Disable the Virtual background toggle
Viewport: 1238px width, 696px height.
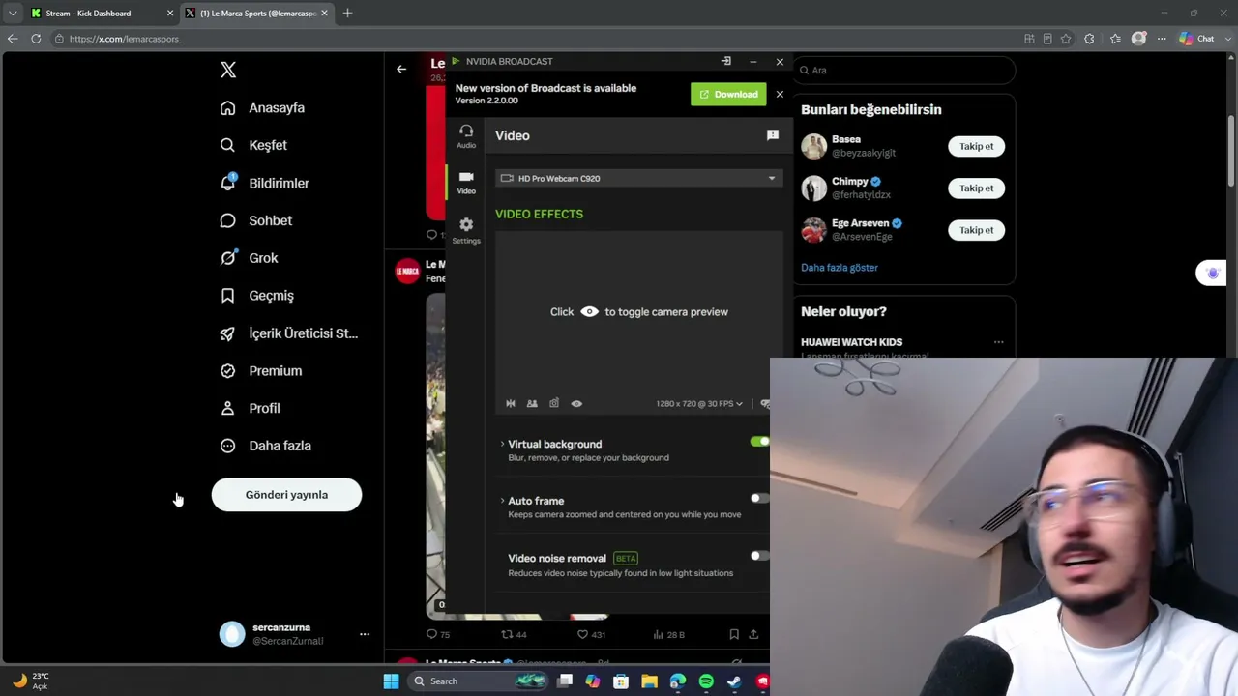pyautogui.click(x=759, y=442)
